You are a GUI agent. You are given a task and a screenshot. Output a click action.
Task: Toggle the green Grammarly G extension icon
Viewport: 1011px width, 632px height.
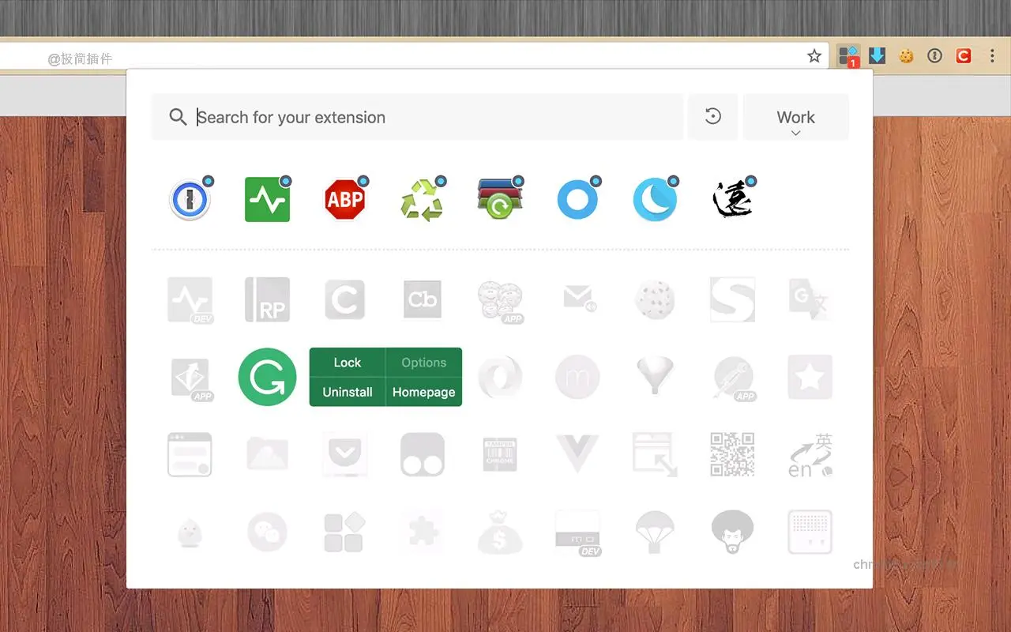267,378
